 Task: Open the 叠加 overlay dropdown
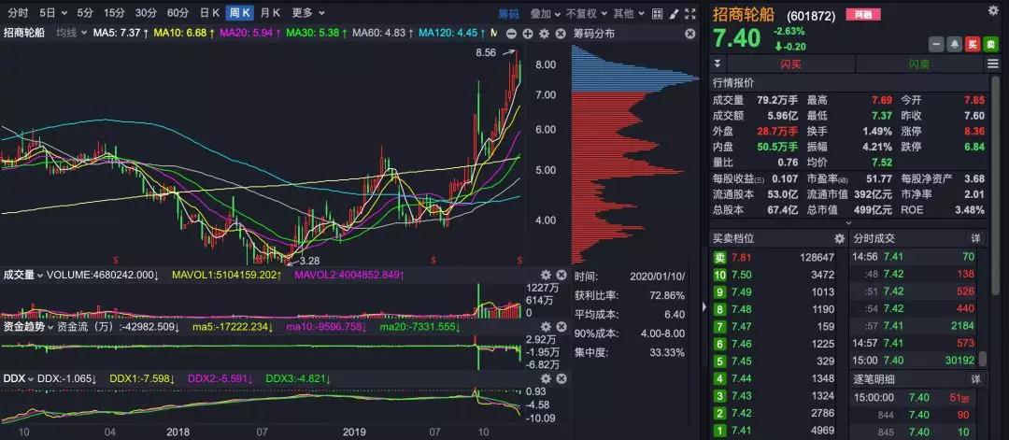click(x=544, y=13)
